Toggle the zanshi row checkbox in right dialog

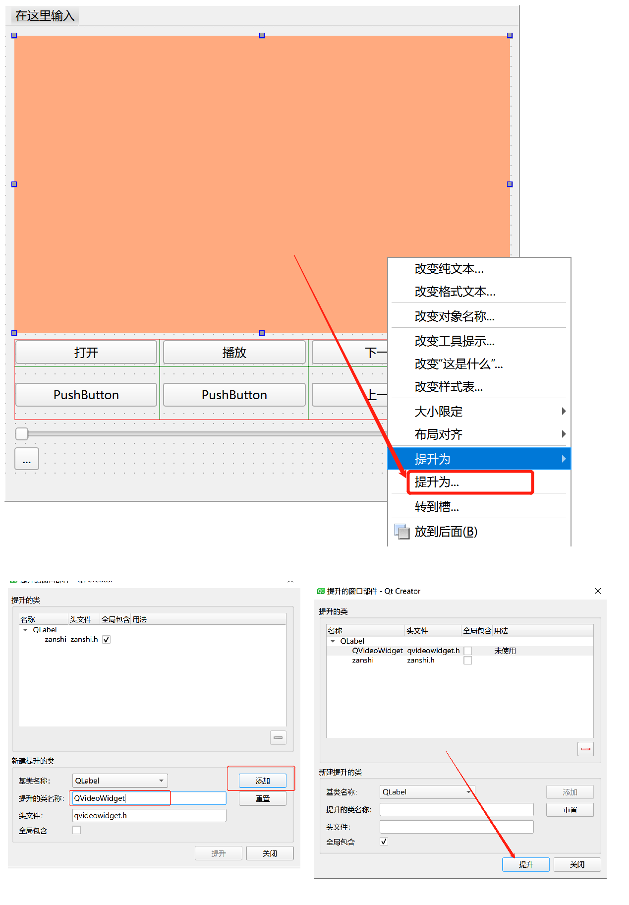click(467, 661)
